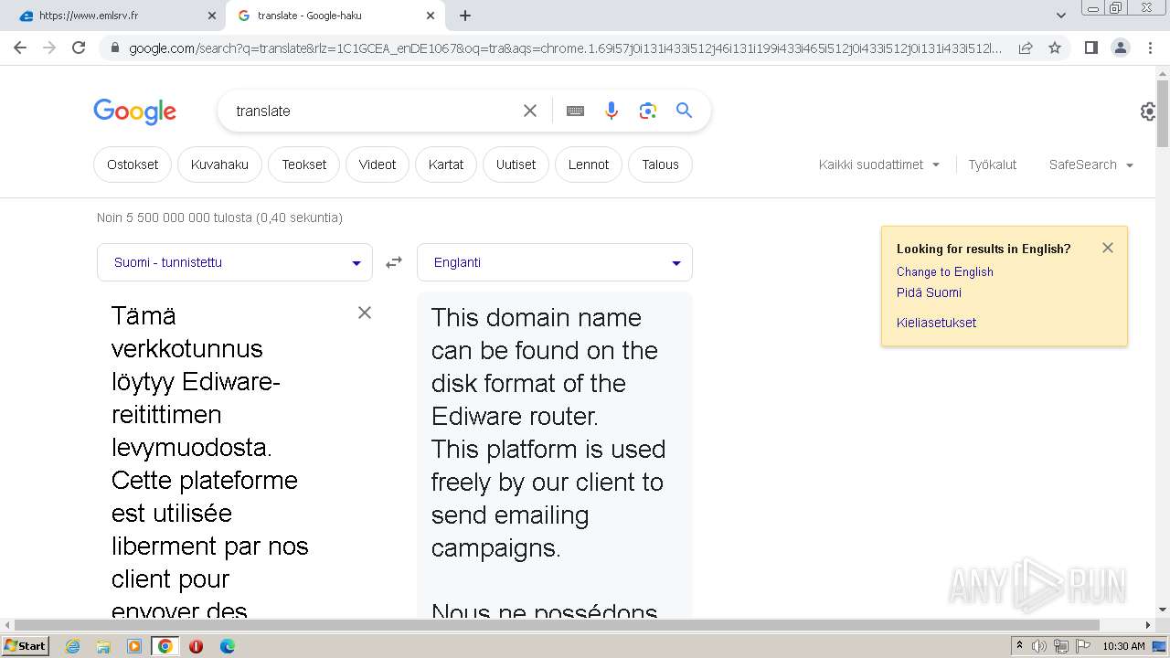Expand SafeSearch dropdown
This screenshot has width=1170, height=658.
coord(1091,164)
